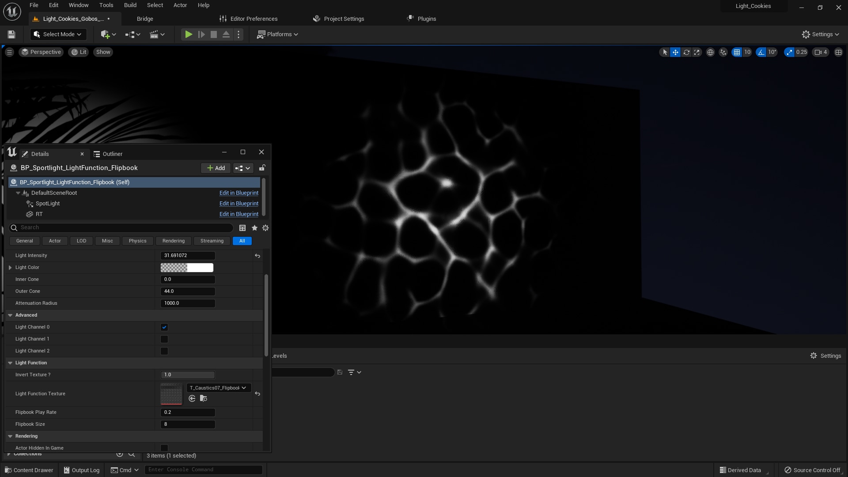Open the T_Caustics07_Flipbook texture dropdown
The width and height of the screenshot is (848, 477).
click(218, 387)
